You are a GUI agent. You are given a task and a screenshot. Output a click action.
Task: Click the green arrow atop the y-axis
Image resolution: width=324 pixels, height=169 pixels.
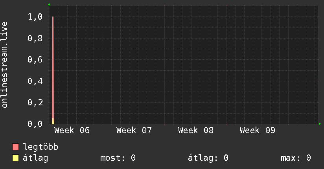[49, 4]
